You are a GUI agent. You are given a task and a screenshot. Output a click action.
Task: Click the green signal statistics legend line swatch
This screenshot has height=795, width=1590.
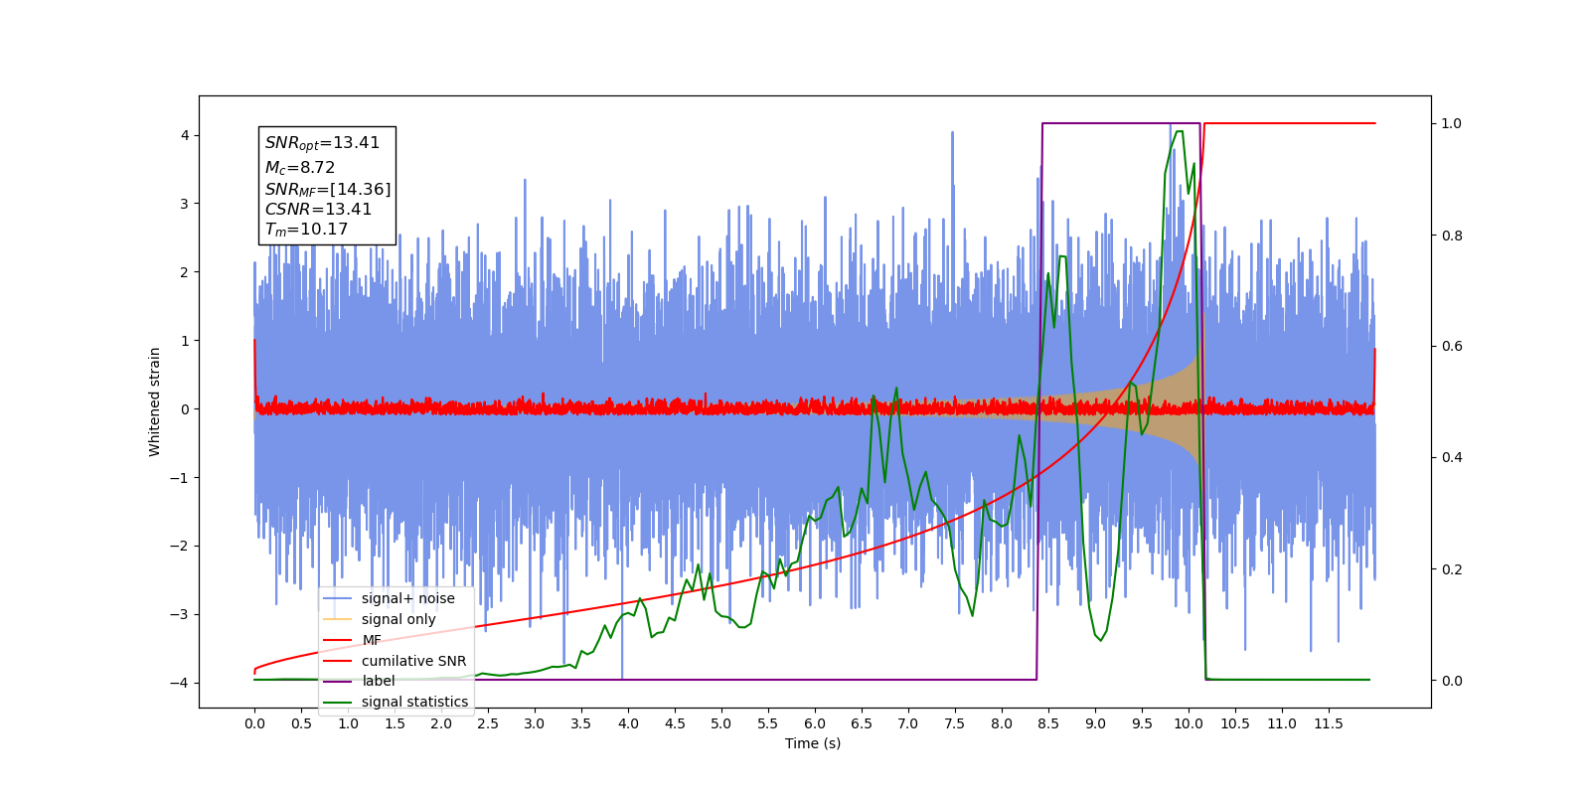pyautogui.click(x=338, y=702)
